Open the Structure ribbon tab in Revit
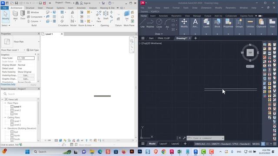 30,8
